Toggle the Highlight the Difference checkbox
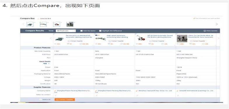229x109 pixels. click(x=100, y=31)
